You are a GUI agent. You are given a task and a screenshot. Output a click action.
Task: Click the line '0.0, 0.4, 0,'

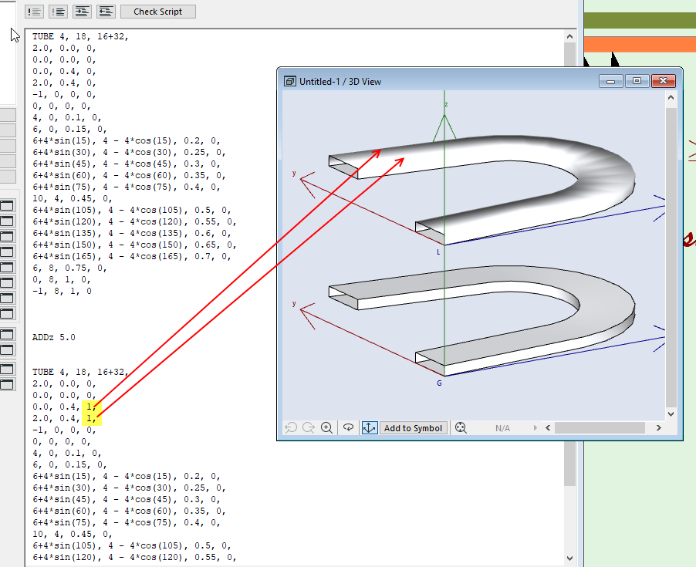point(64,71)
